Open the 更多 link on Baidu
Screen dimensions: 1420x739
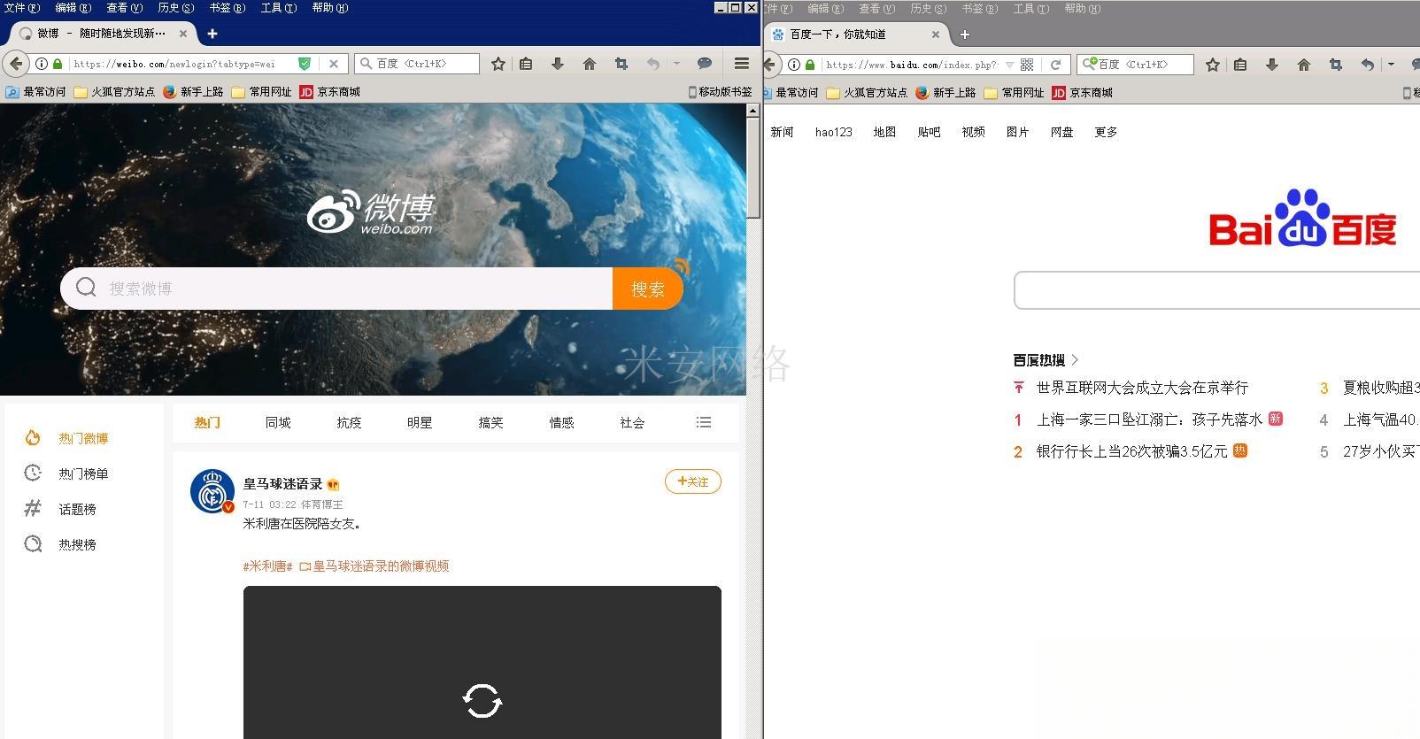1106,132
